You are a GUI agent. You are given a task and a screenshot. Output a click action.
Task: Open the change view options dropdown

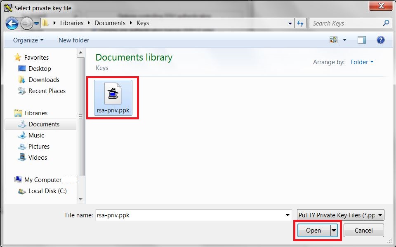pyautogui.click(x=341, y=40)
